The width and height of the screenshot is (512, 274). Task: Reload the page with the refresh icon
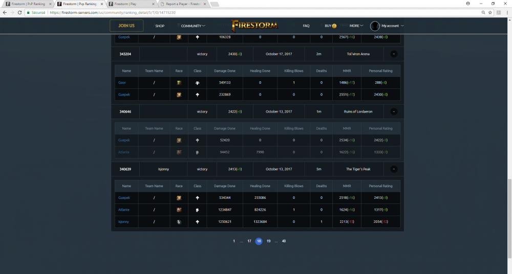[x=19, y=12]
